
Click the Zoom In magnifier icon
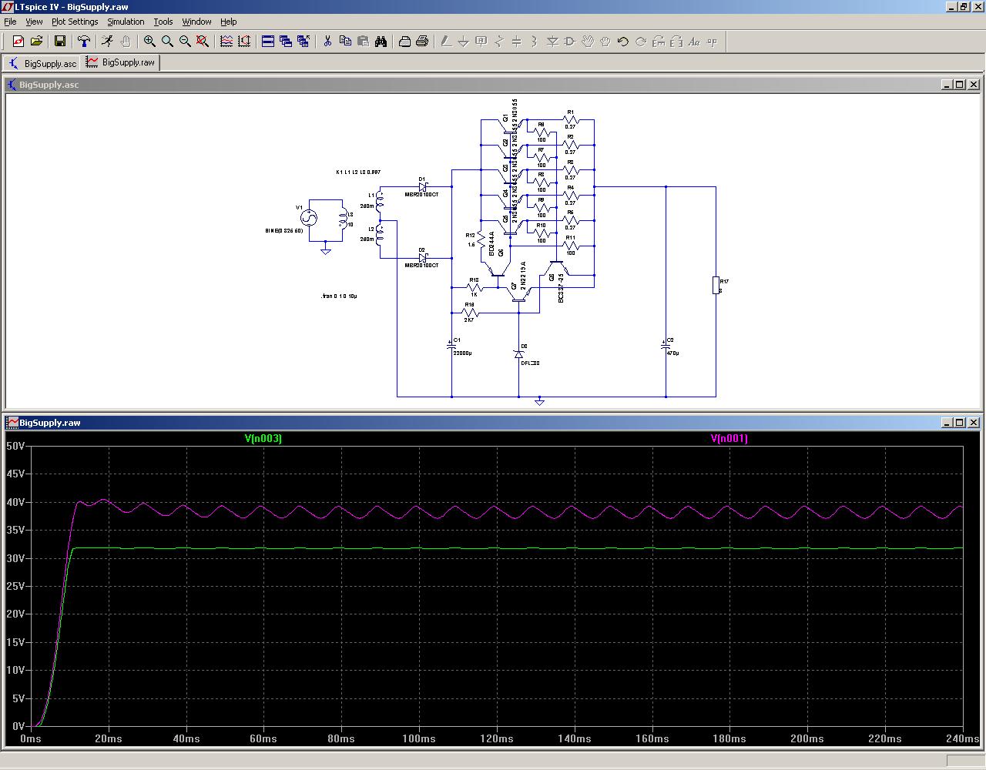[149, 42]
